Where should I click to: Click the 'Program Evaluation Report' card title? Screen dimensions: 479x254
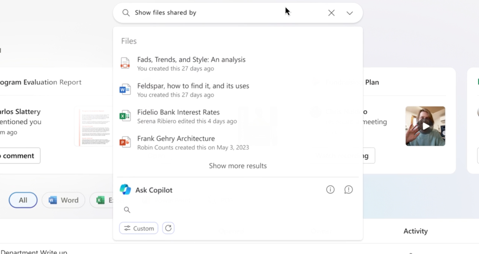coord(40,82)
